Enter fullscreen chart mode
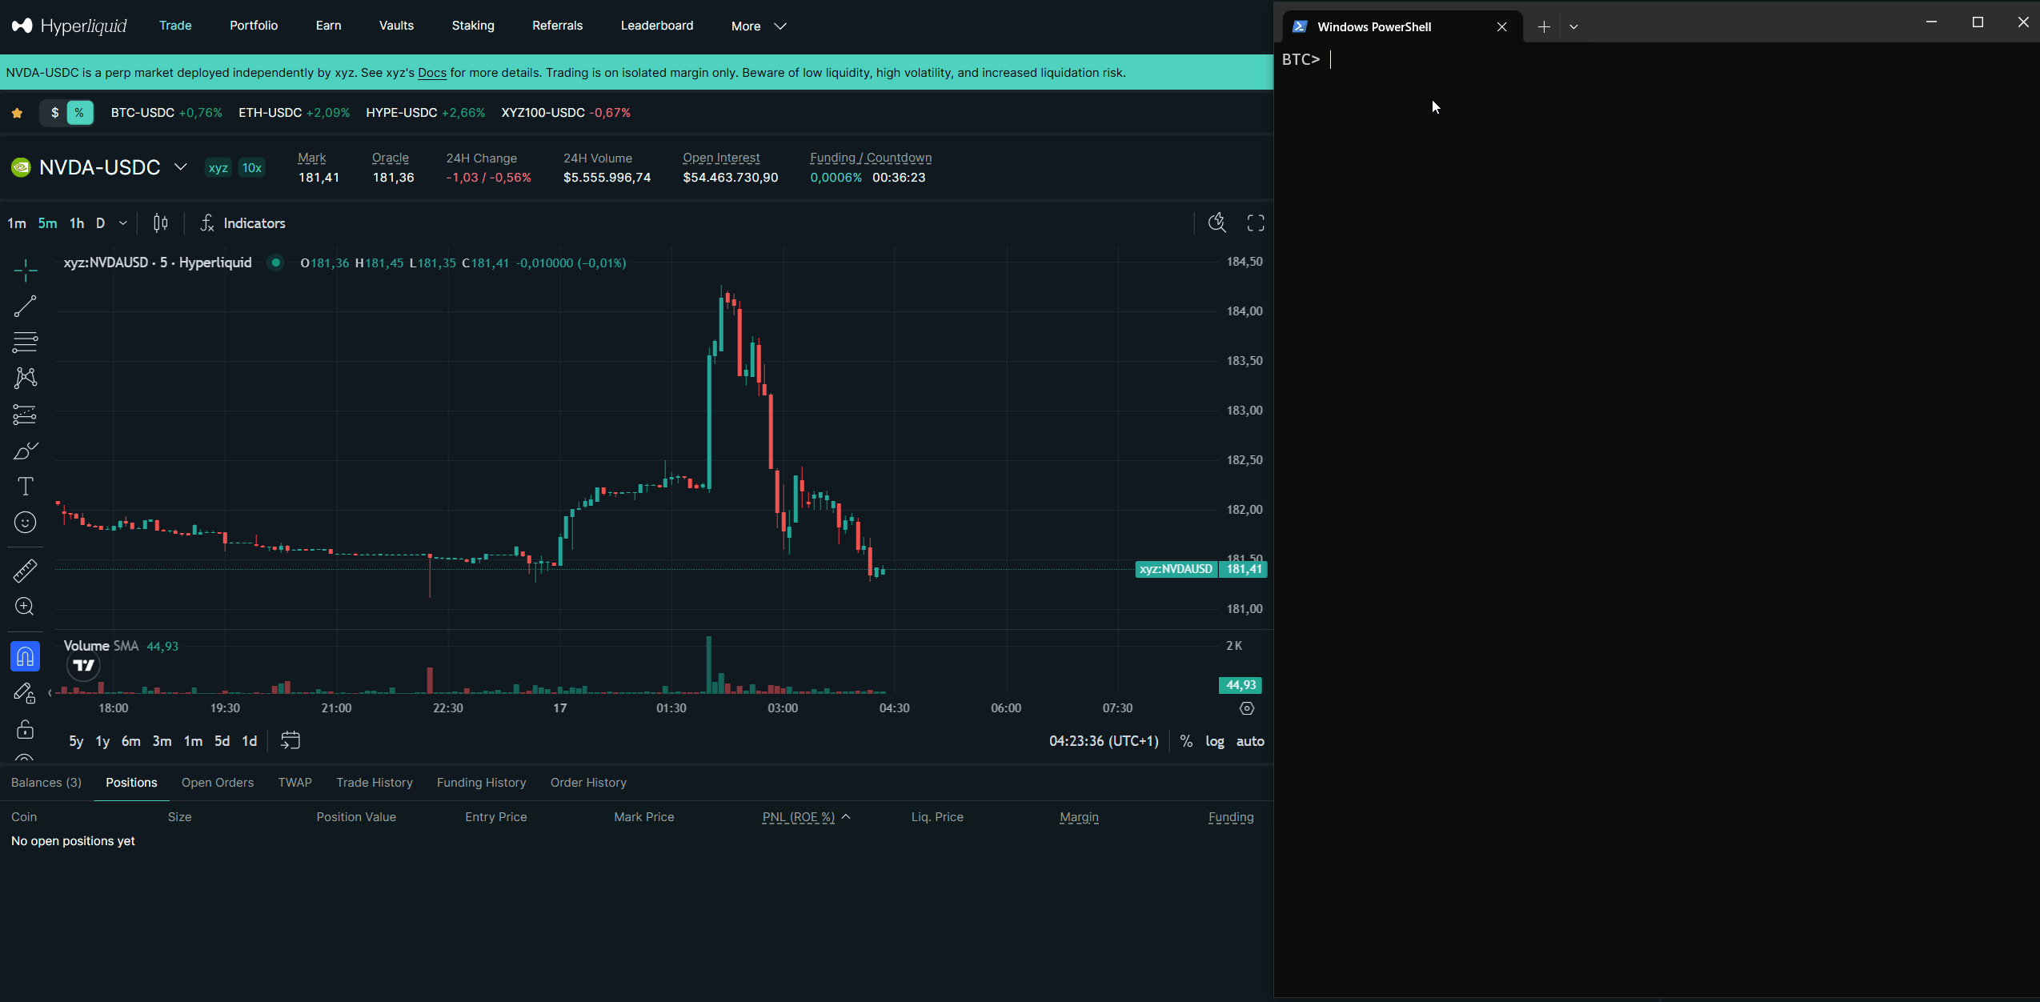This screenshot has width=2040, height=1002. coord(1255,223)
